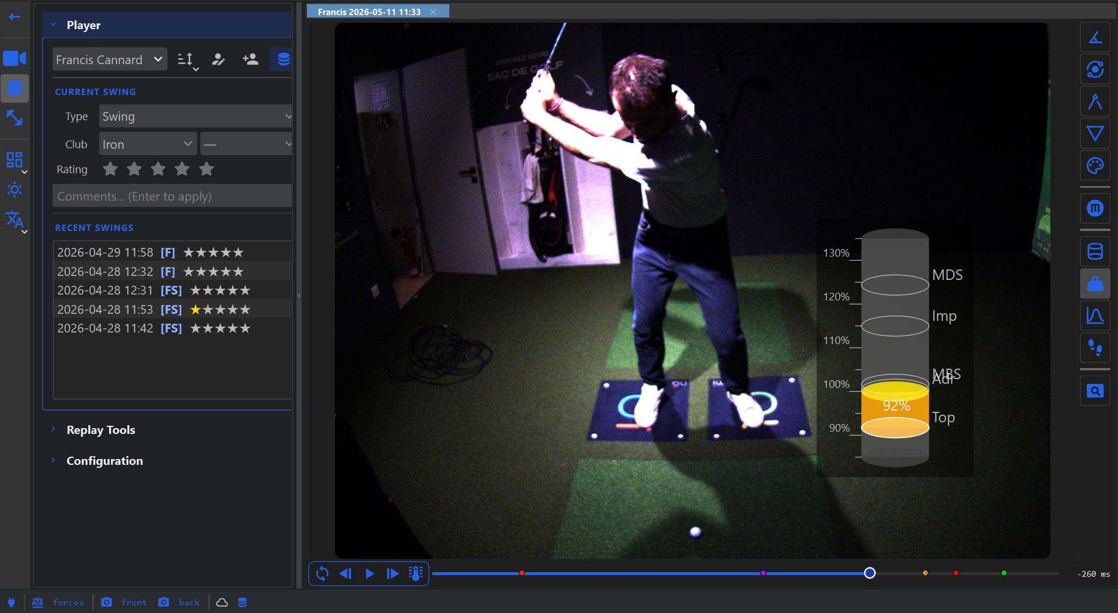Image resolution: width=1118 pixels, height=613 pixels.
Task: Set current swing rating to five stars
Action: [207, 169]
